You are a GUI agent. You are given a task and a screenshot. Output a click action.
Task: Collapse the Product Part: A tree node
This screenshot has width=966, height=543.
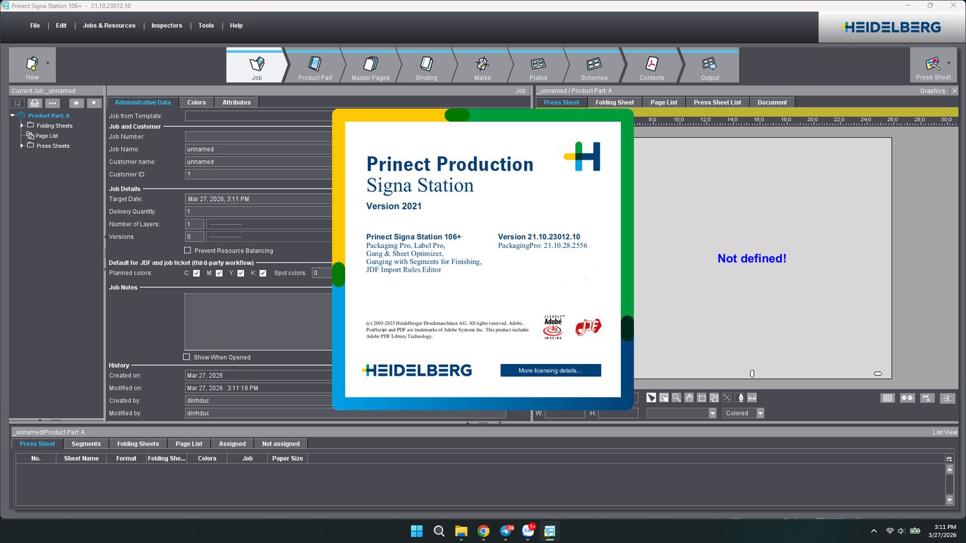point(12,116)
